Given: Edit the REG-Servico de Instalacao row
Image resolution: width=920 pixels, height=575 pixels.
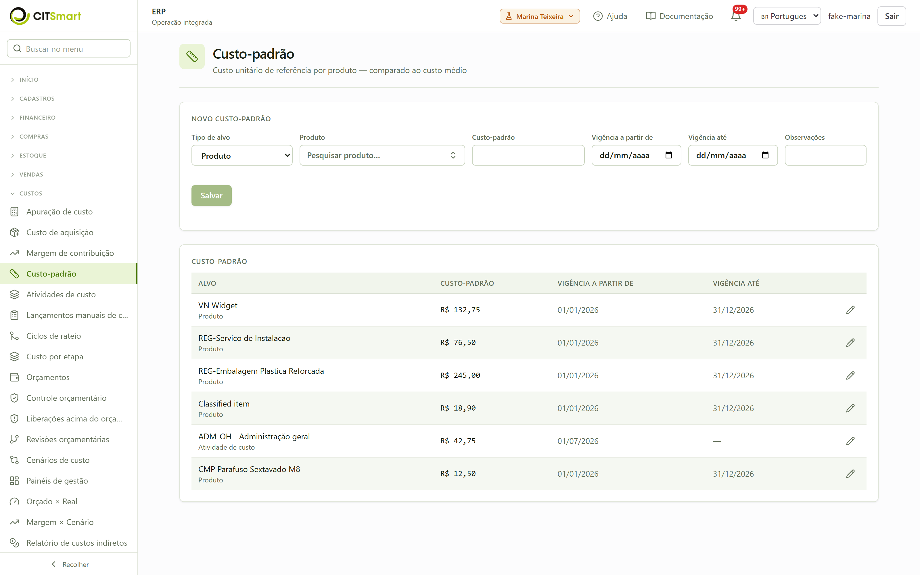Looking at the screenshot, I should tap(850, 343).
